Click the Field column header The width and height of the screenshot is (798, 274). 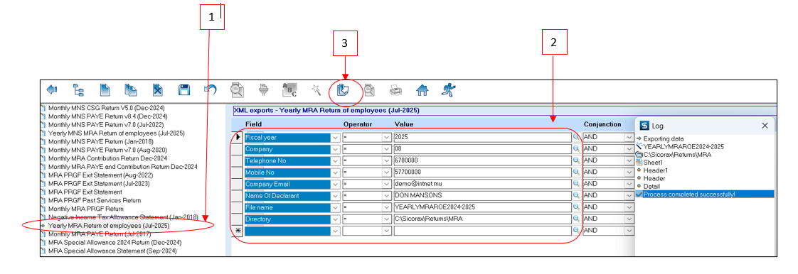[x=253, y=124]
